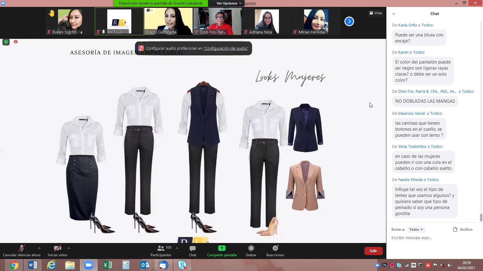Expand audio options arrow beside microphone
Image resolution: width=483 pixels, height=271 pixels.
39,248
